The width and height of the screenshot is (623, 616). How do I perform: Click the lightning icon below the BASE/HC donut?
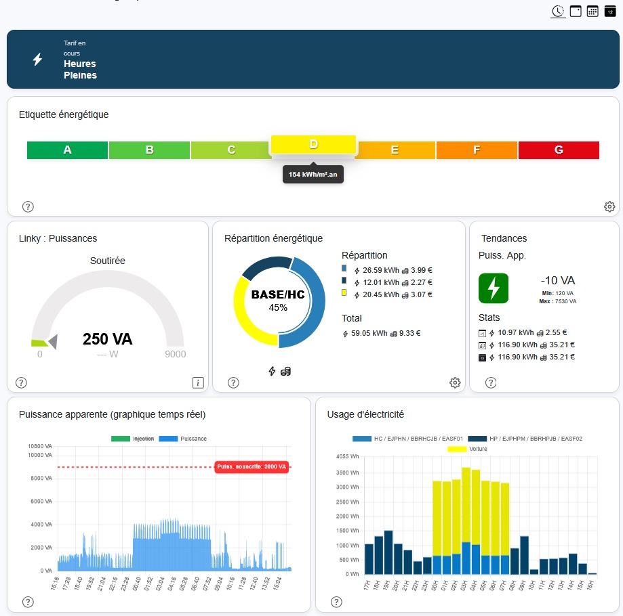[x=272, y=370]
